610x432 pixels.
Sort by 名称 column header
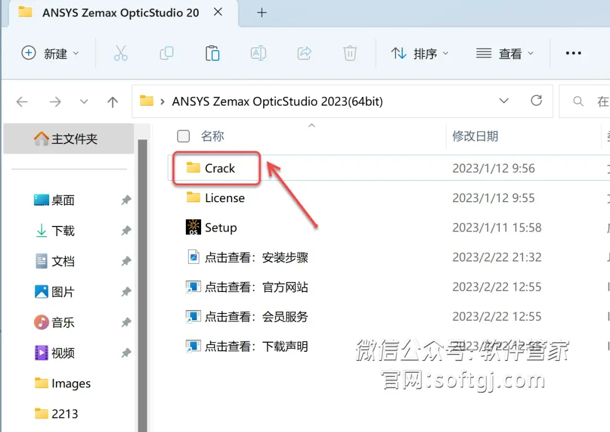pyautogui.click(x=212, y=136)
